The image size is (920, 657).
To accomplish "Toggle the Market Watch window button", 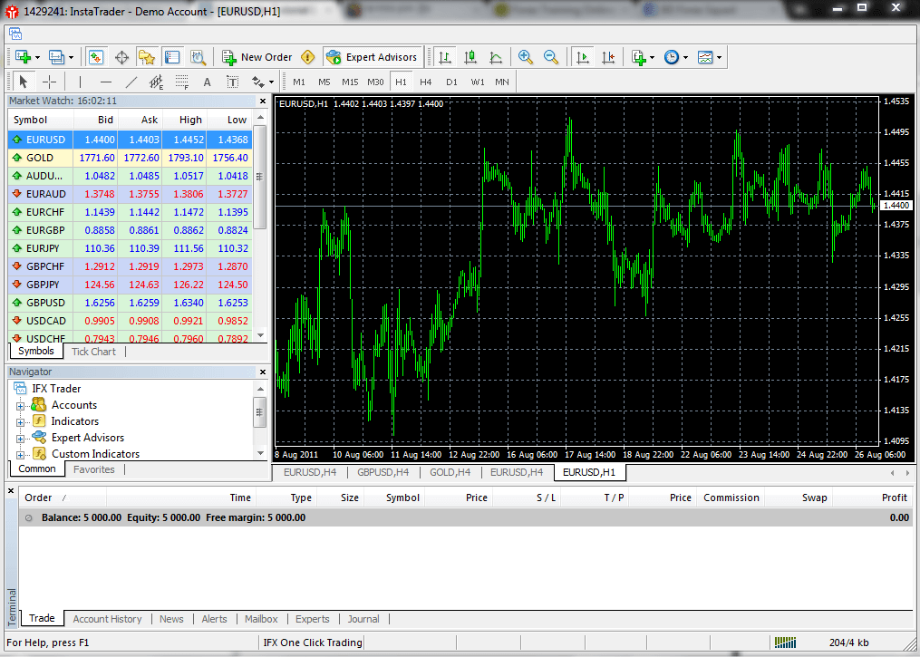I will pyautogui.click(x=97, y=57).
